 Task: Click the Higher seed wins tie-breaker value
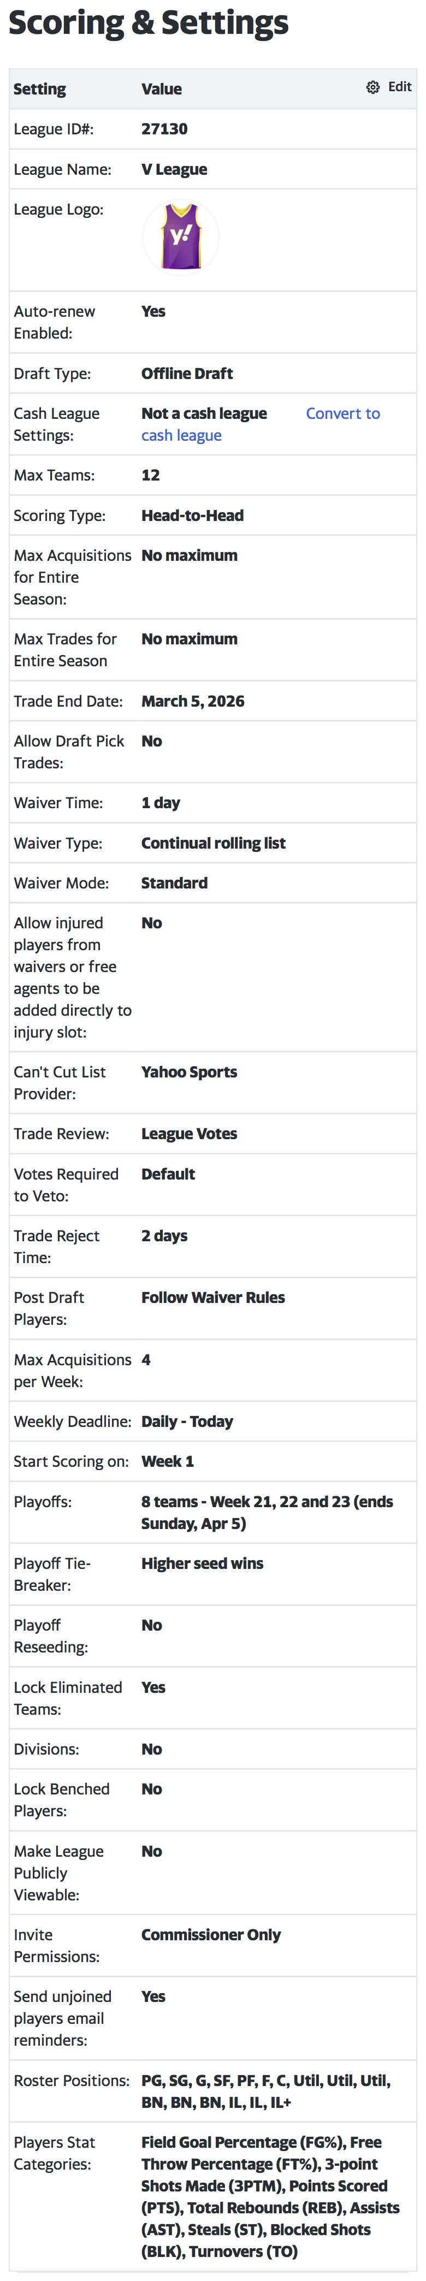coord(202,1564)
